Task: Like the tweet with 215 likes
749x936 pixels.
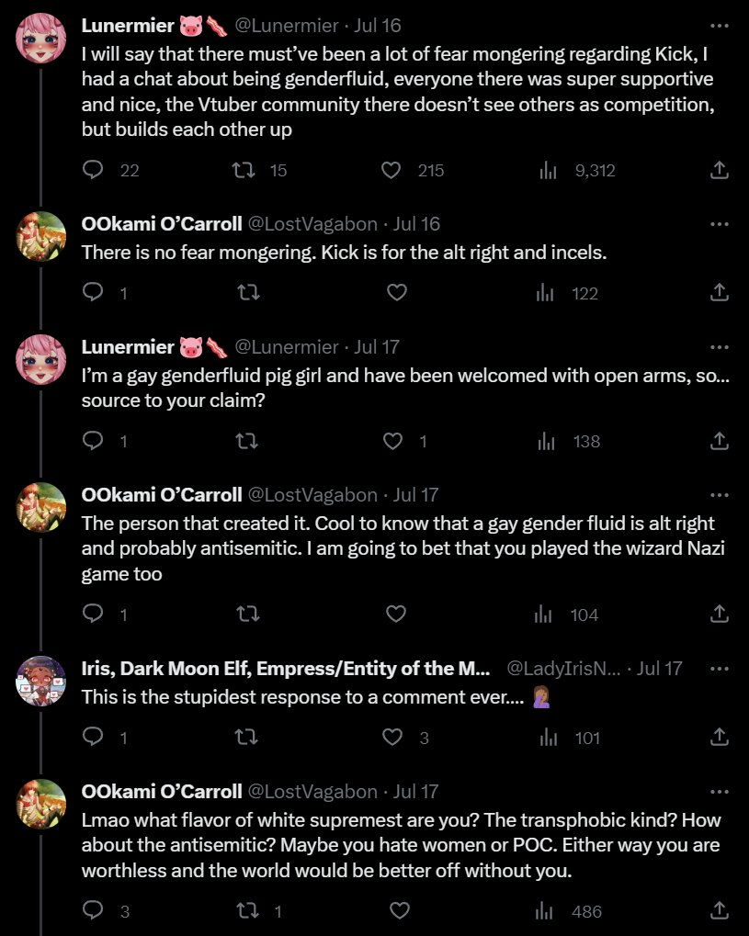Action: click(392, 170)
